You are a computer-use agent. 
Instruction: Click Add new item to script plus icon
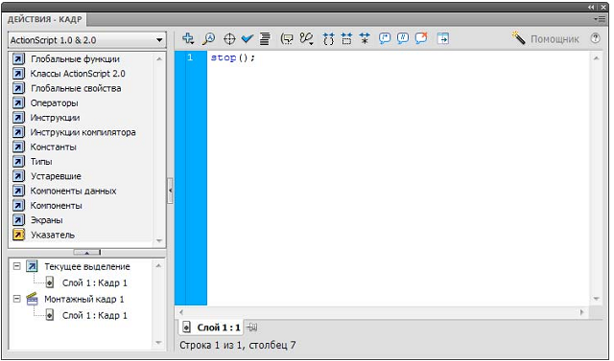click(x=188, y=38)
